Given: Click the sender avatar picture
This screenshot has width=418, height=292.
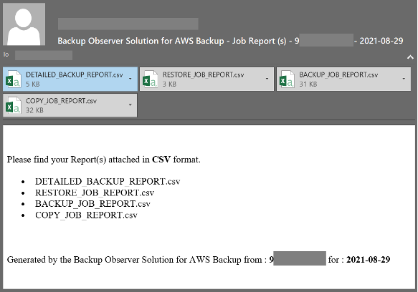Looking at the screenshot, I should 24,24.
